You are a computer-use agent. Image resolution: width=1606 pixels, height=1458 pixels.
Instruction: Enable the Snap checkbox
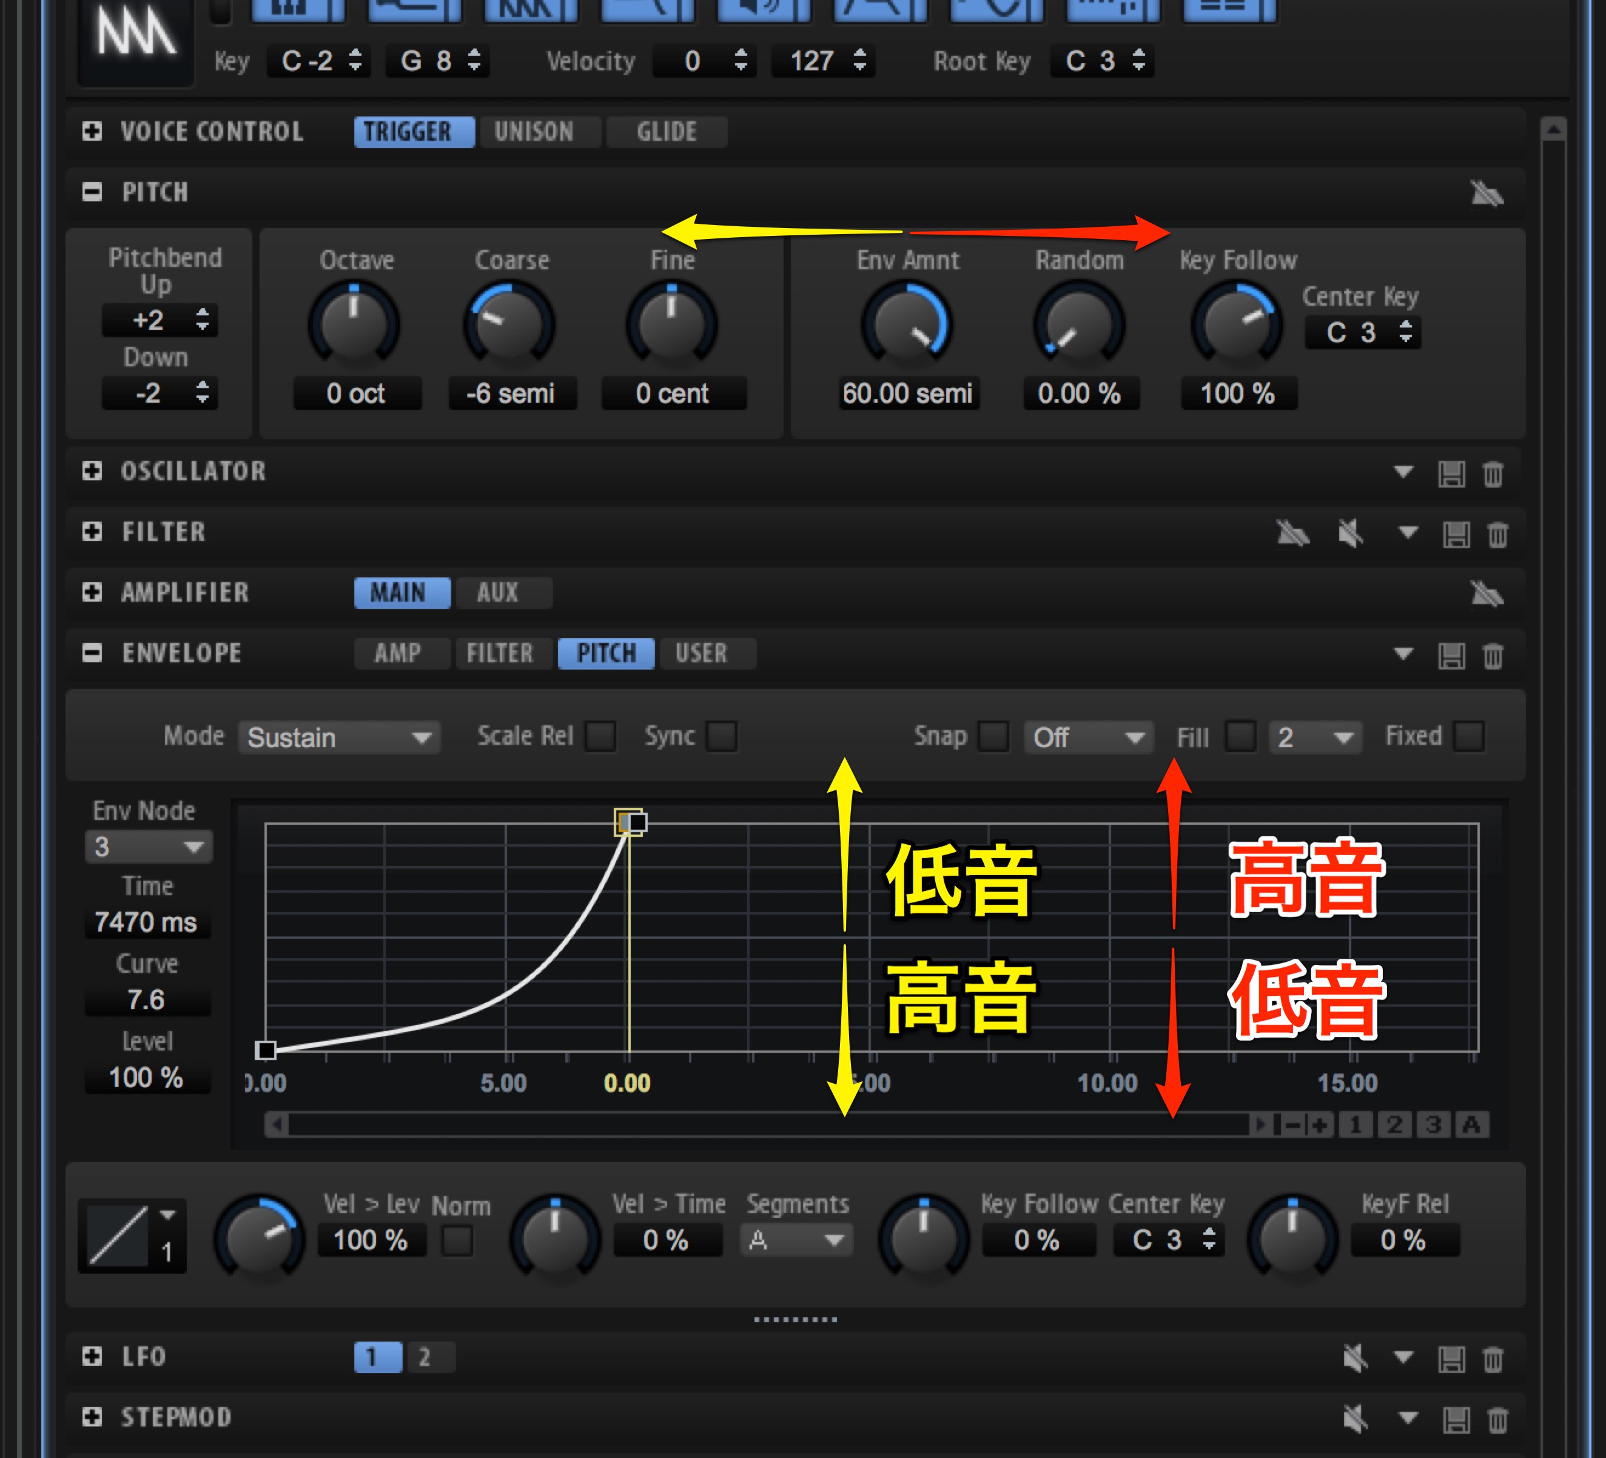pos(993,736)
